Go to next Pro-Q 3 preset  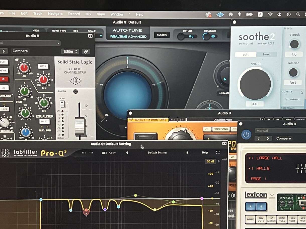(x=187, y=153)
